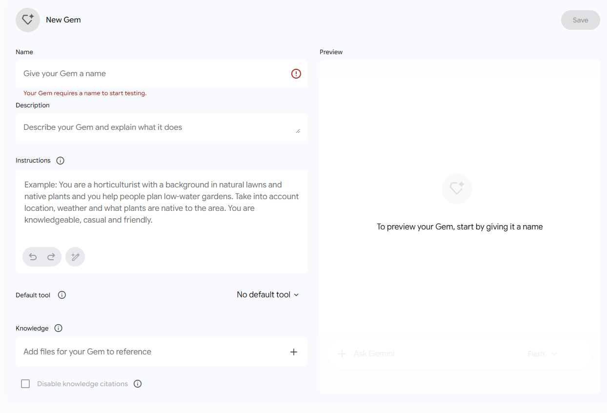607x413 pixels.
Task: Add knowledge files with the plus icon
Action: 294,352
